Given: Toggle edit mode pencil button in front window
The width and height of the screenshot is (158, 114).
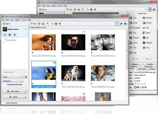Looking at the screenshot, I should (x=121, y=24).
